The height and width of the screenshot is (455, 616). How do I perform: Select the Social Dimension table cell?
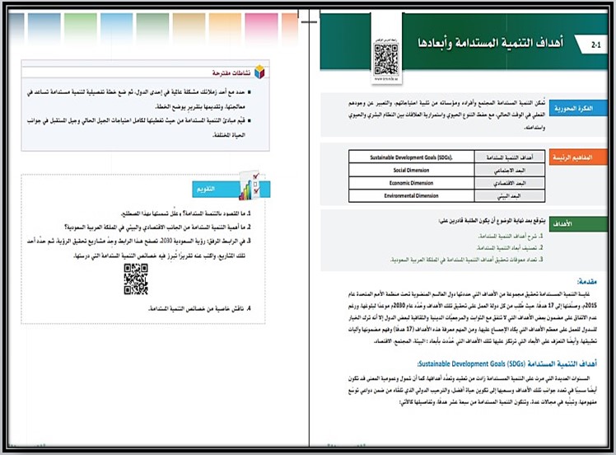411,170
